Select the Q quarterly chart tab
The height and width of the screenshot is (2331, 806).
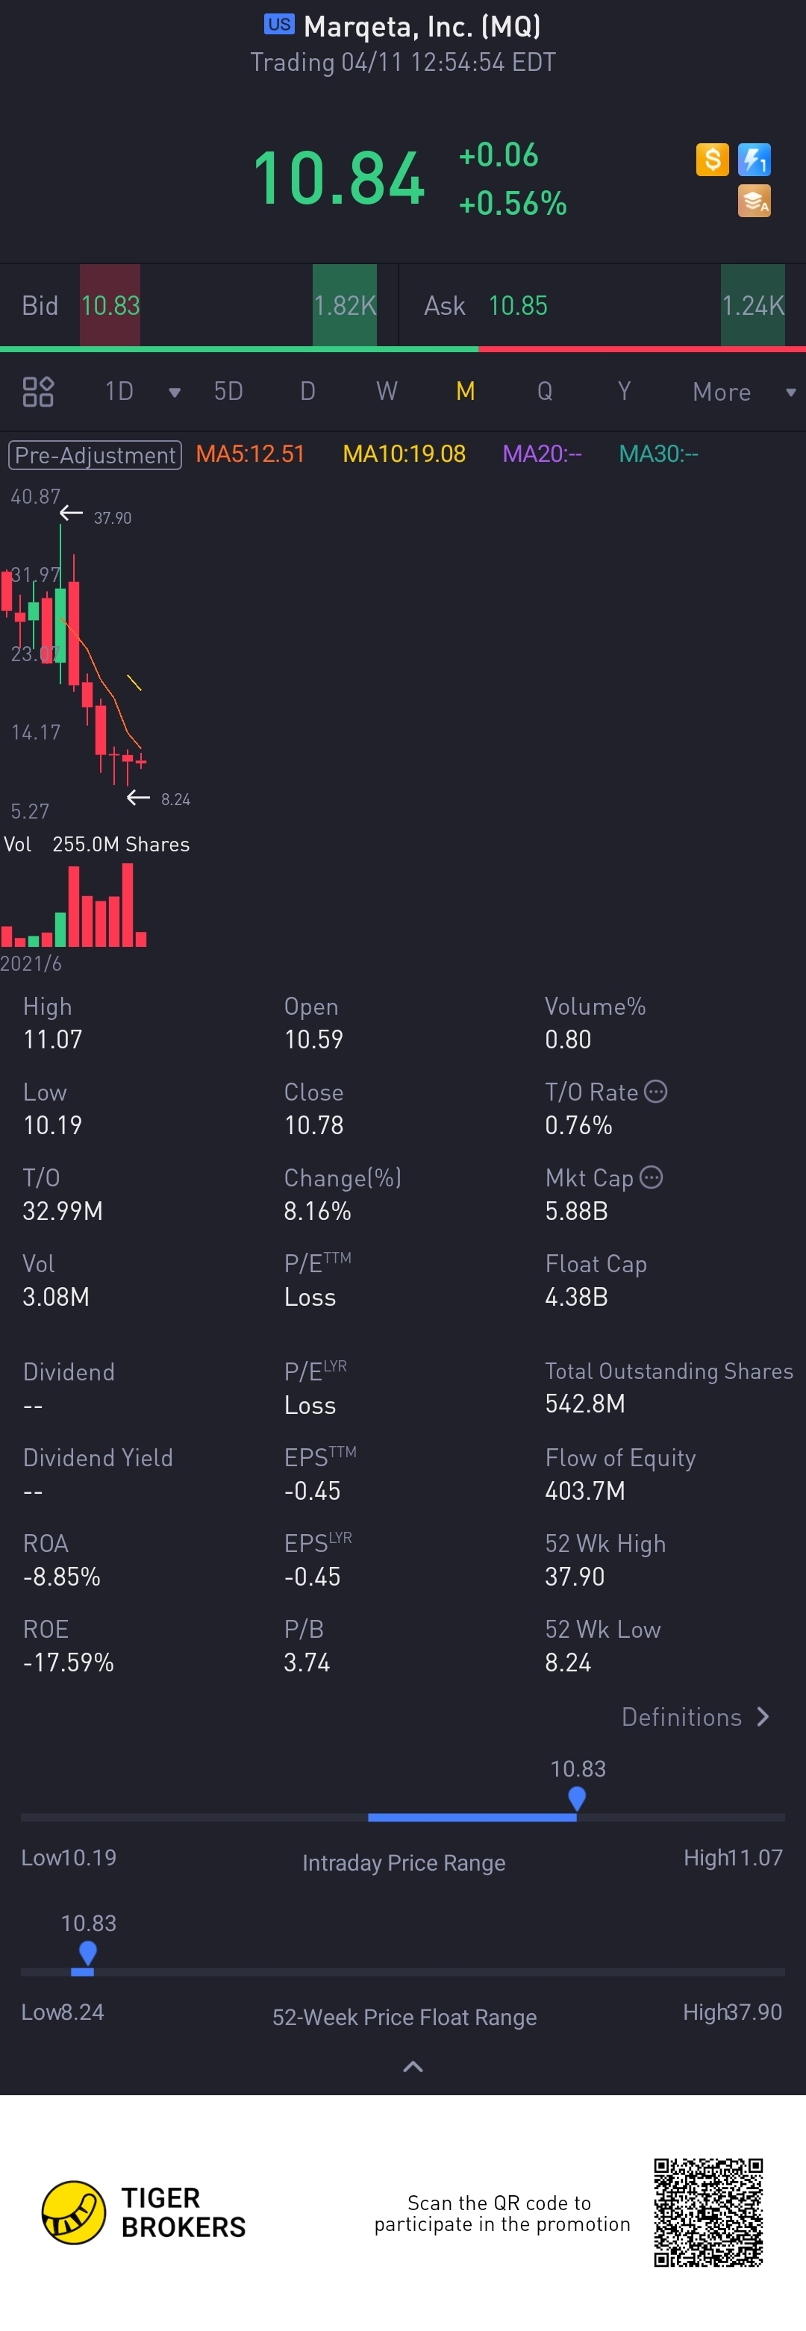[545, 391]
